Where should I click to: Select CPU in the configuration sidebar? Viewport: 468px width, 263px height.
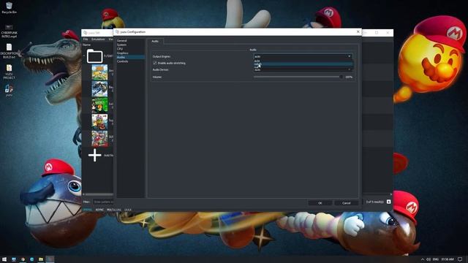coord(120,49)
